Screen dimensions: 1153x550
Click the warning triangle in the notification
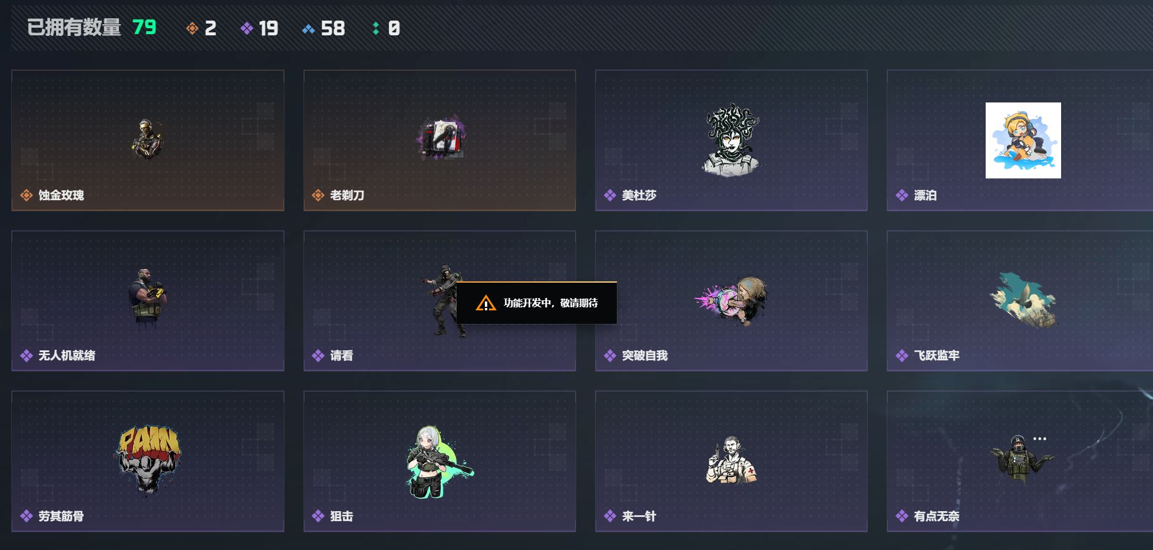[485, 303]
